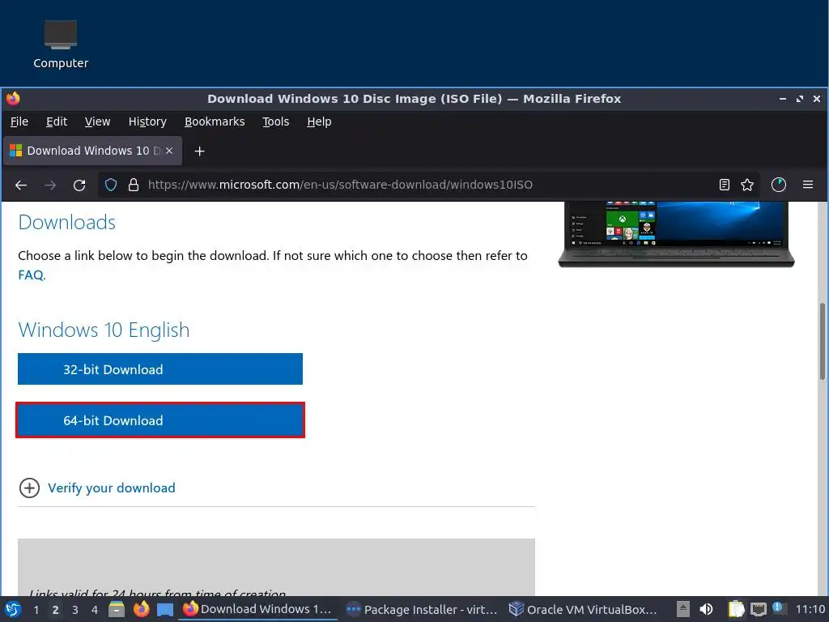Toggle reader view for this page
The height and width of the screenshot is (622, 829).
[x=725, y=185]
